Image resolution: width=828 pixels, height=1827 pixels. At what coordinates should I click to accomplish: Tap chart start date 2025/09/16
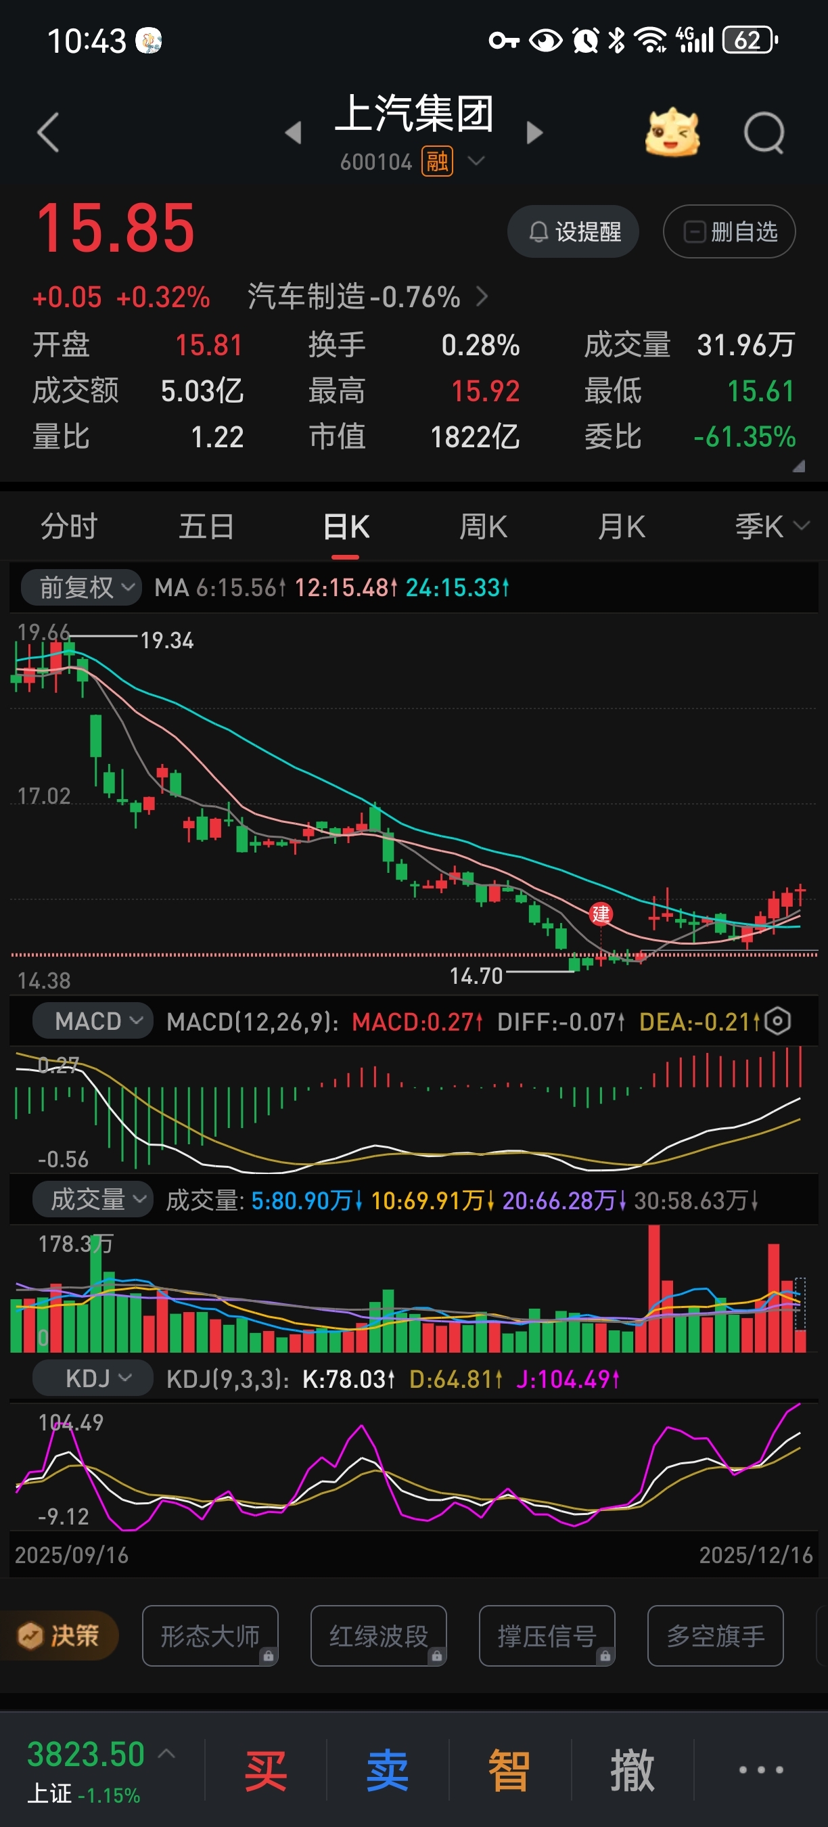pos(72,1555)
